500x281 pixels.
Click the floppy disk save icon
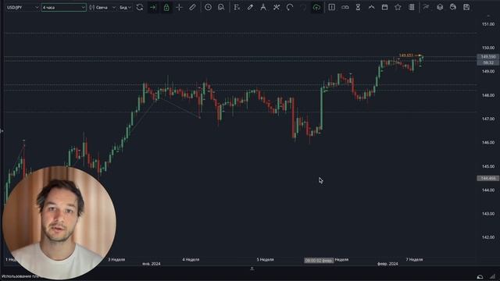click(x=466, y=7)
